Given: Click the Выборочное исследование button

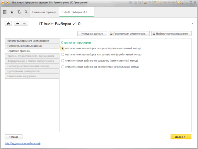Looking at the screenshot, I should click(x=171, y=34).
